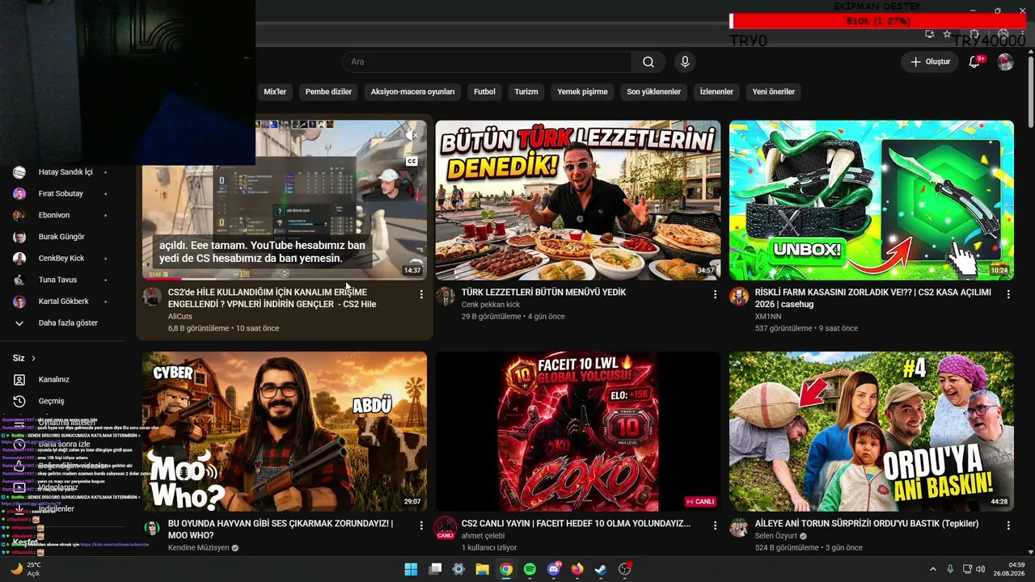Open the UNBOX casehug video thumbnail
The width and height of the screenshot is (1035, 582).
point(872,200)
